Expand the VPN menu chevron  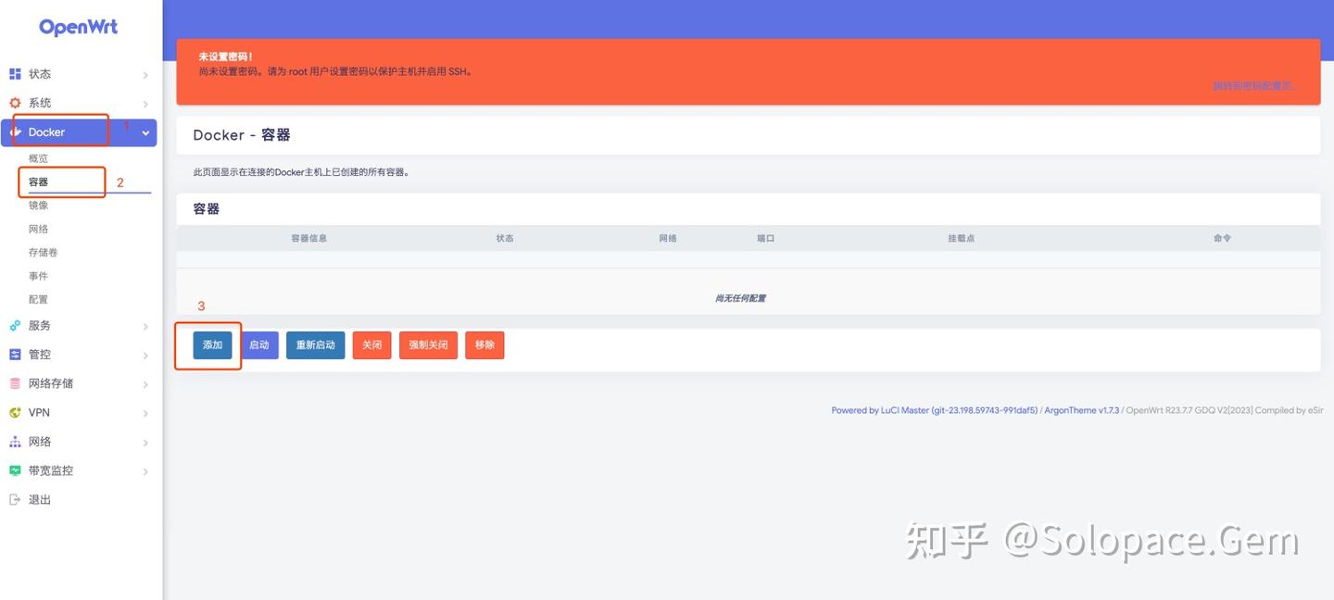point(145,412)
